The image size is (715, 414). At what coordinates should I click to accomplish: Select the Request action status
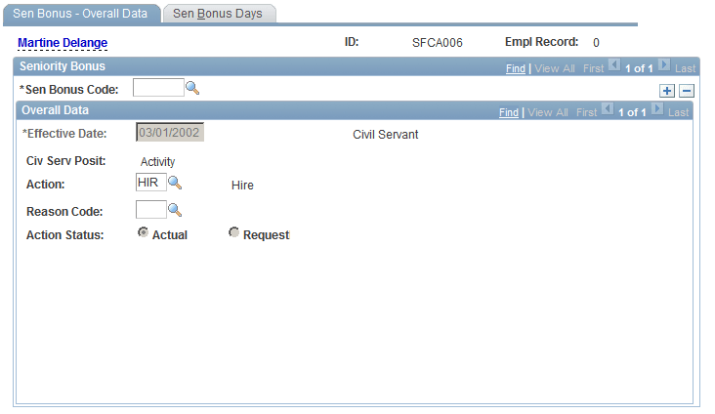click(233, 232)
